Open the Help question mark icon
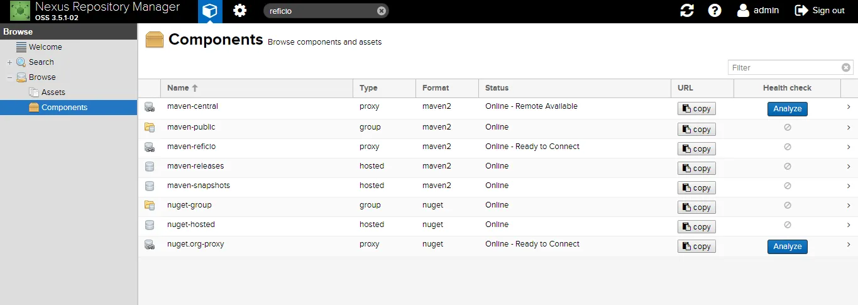 pyautogui.click(x=715, y=11)
